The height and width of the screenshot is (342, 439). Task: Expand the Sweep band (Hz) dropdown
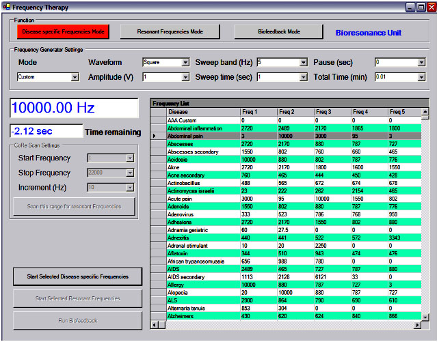303,62
